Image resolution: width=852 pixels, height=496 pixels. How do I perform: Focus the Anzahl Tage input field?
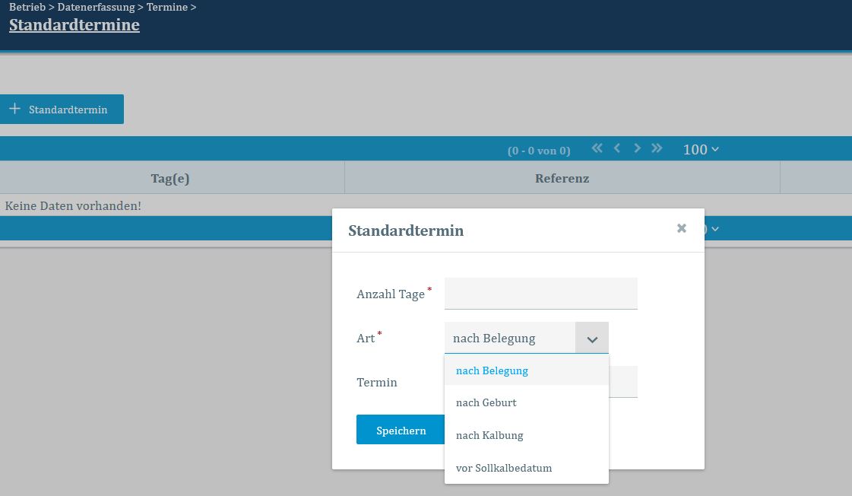point(540,294)
